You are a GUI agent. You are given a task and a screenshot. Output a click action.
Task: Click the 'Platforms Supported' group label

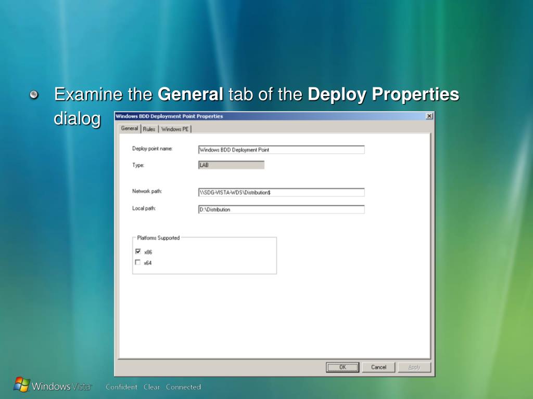[158, 238]
